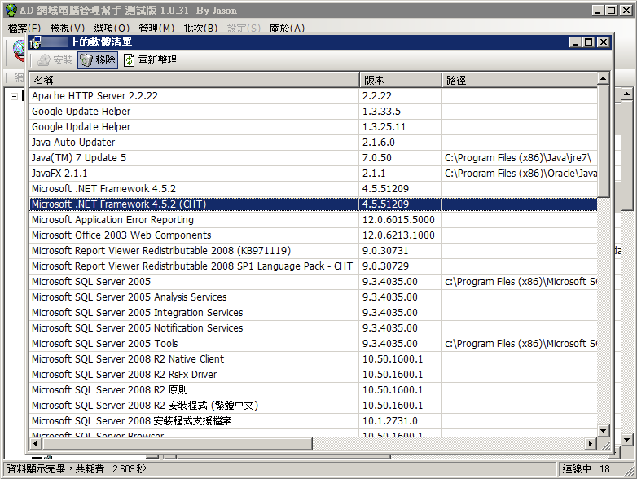The width and height of the screenshot is (637, 479).
Task: Click the AD manager app globe icon
Action: click(x=11, y=10)
